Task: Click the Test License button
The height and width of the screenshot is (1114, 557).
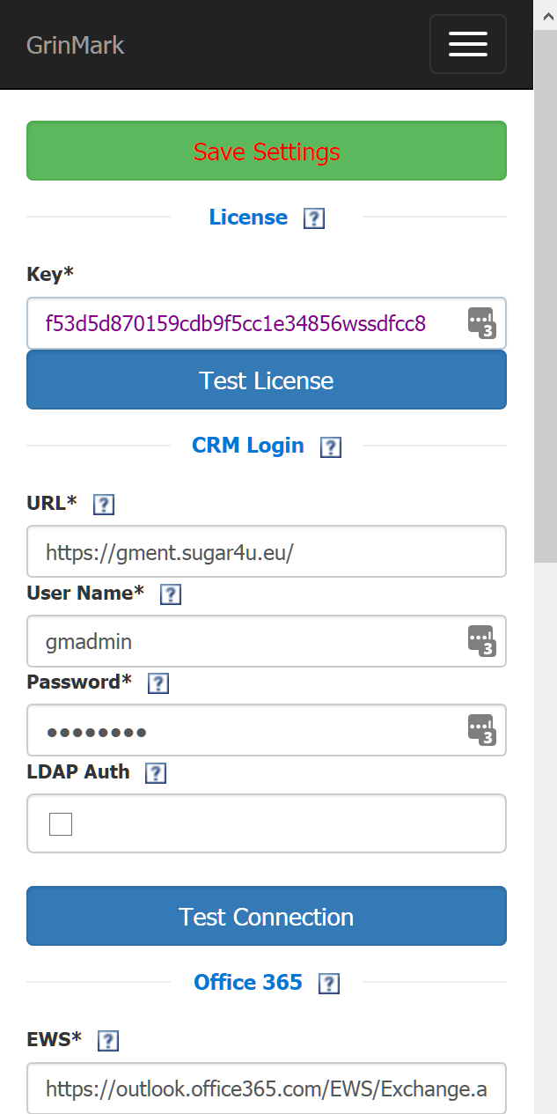Action: (267, 380)
